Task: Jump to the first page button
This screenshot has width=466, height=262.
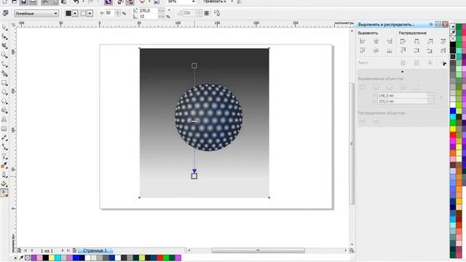Action: tap(25, 250)
